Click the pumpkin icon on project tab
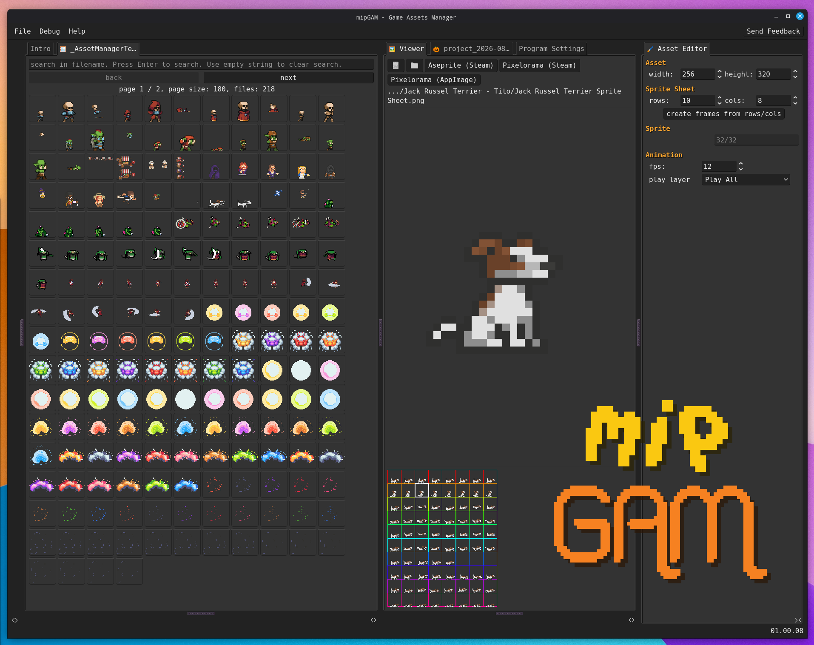Image resolution: width=814 pixels, height=645 pixels. [x=436, y=49]
